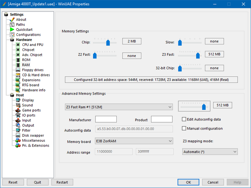Click the Restart button
The width and height of the screenshot is (251, 188).
[x=62, y=182]
